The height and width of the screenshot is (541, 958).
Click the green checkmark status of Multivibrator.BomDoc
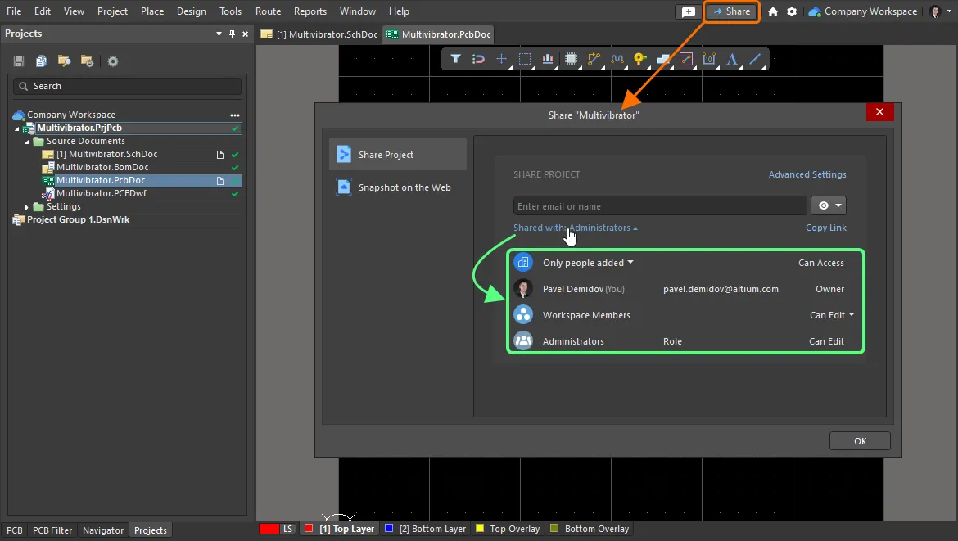(235, 168)
